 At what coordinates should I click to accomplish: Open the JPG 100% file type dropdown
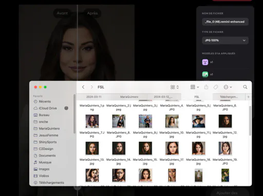(225, 40)
